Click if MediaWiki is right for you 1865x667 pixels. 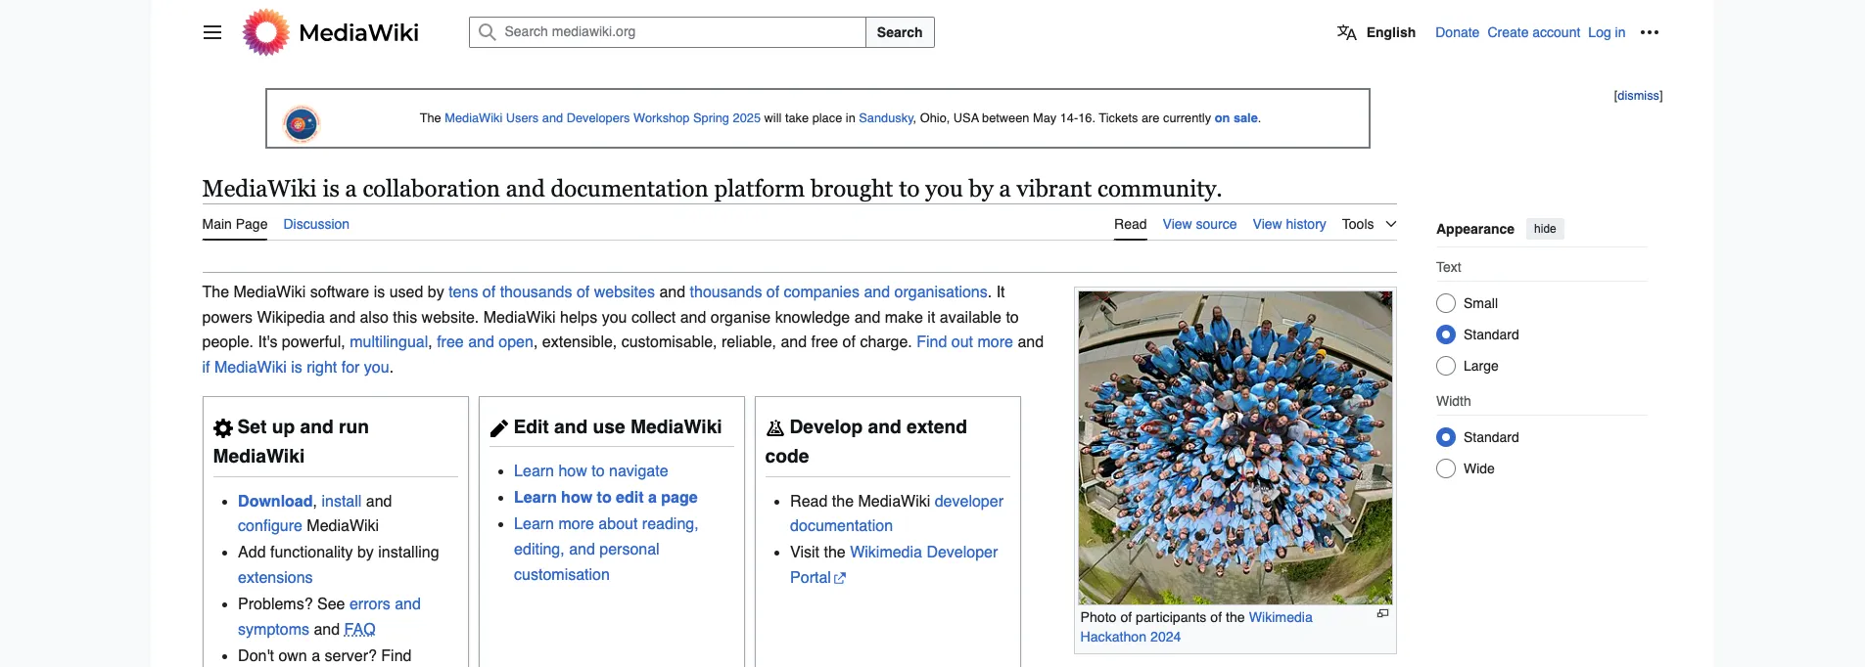[296, 368]
